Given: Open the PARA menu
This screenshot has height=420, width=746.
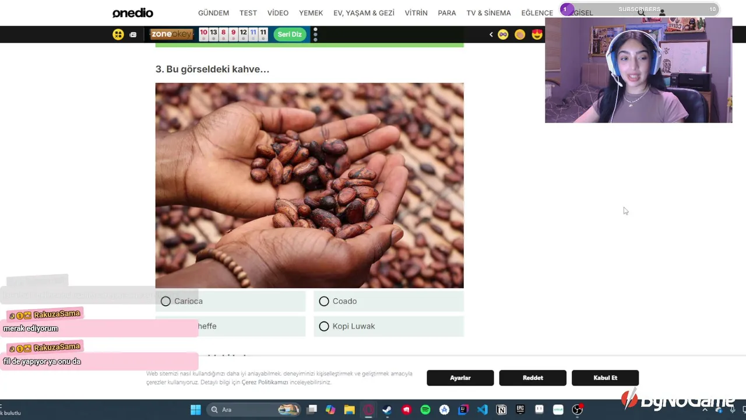Looking at the screenshot, I should [447, 13].
